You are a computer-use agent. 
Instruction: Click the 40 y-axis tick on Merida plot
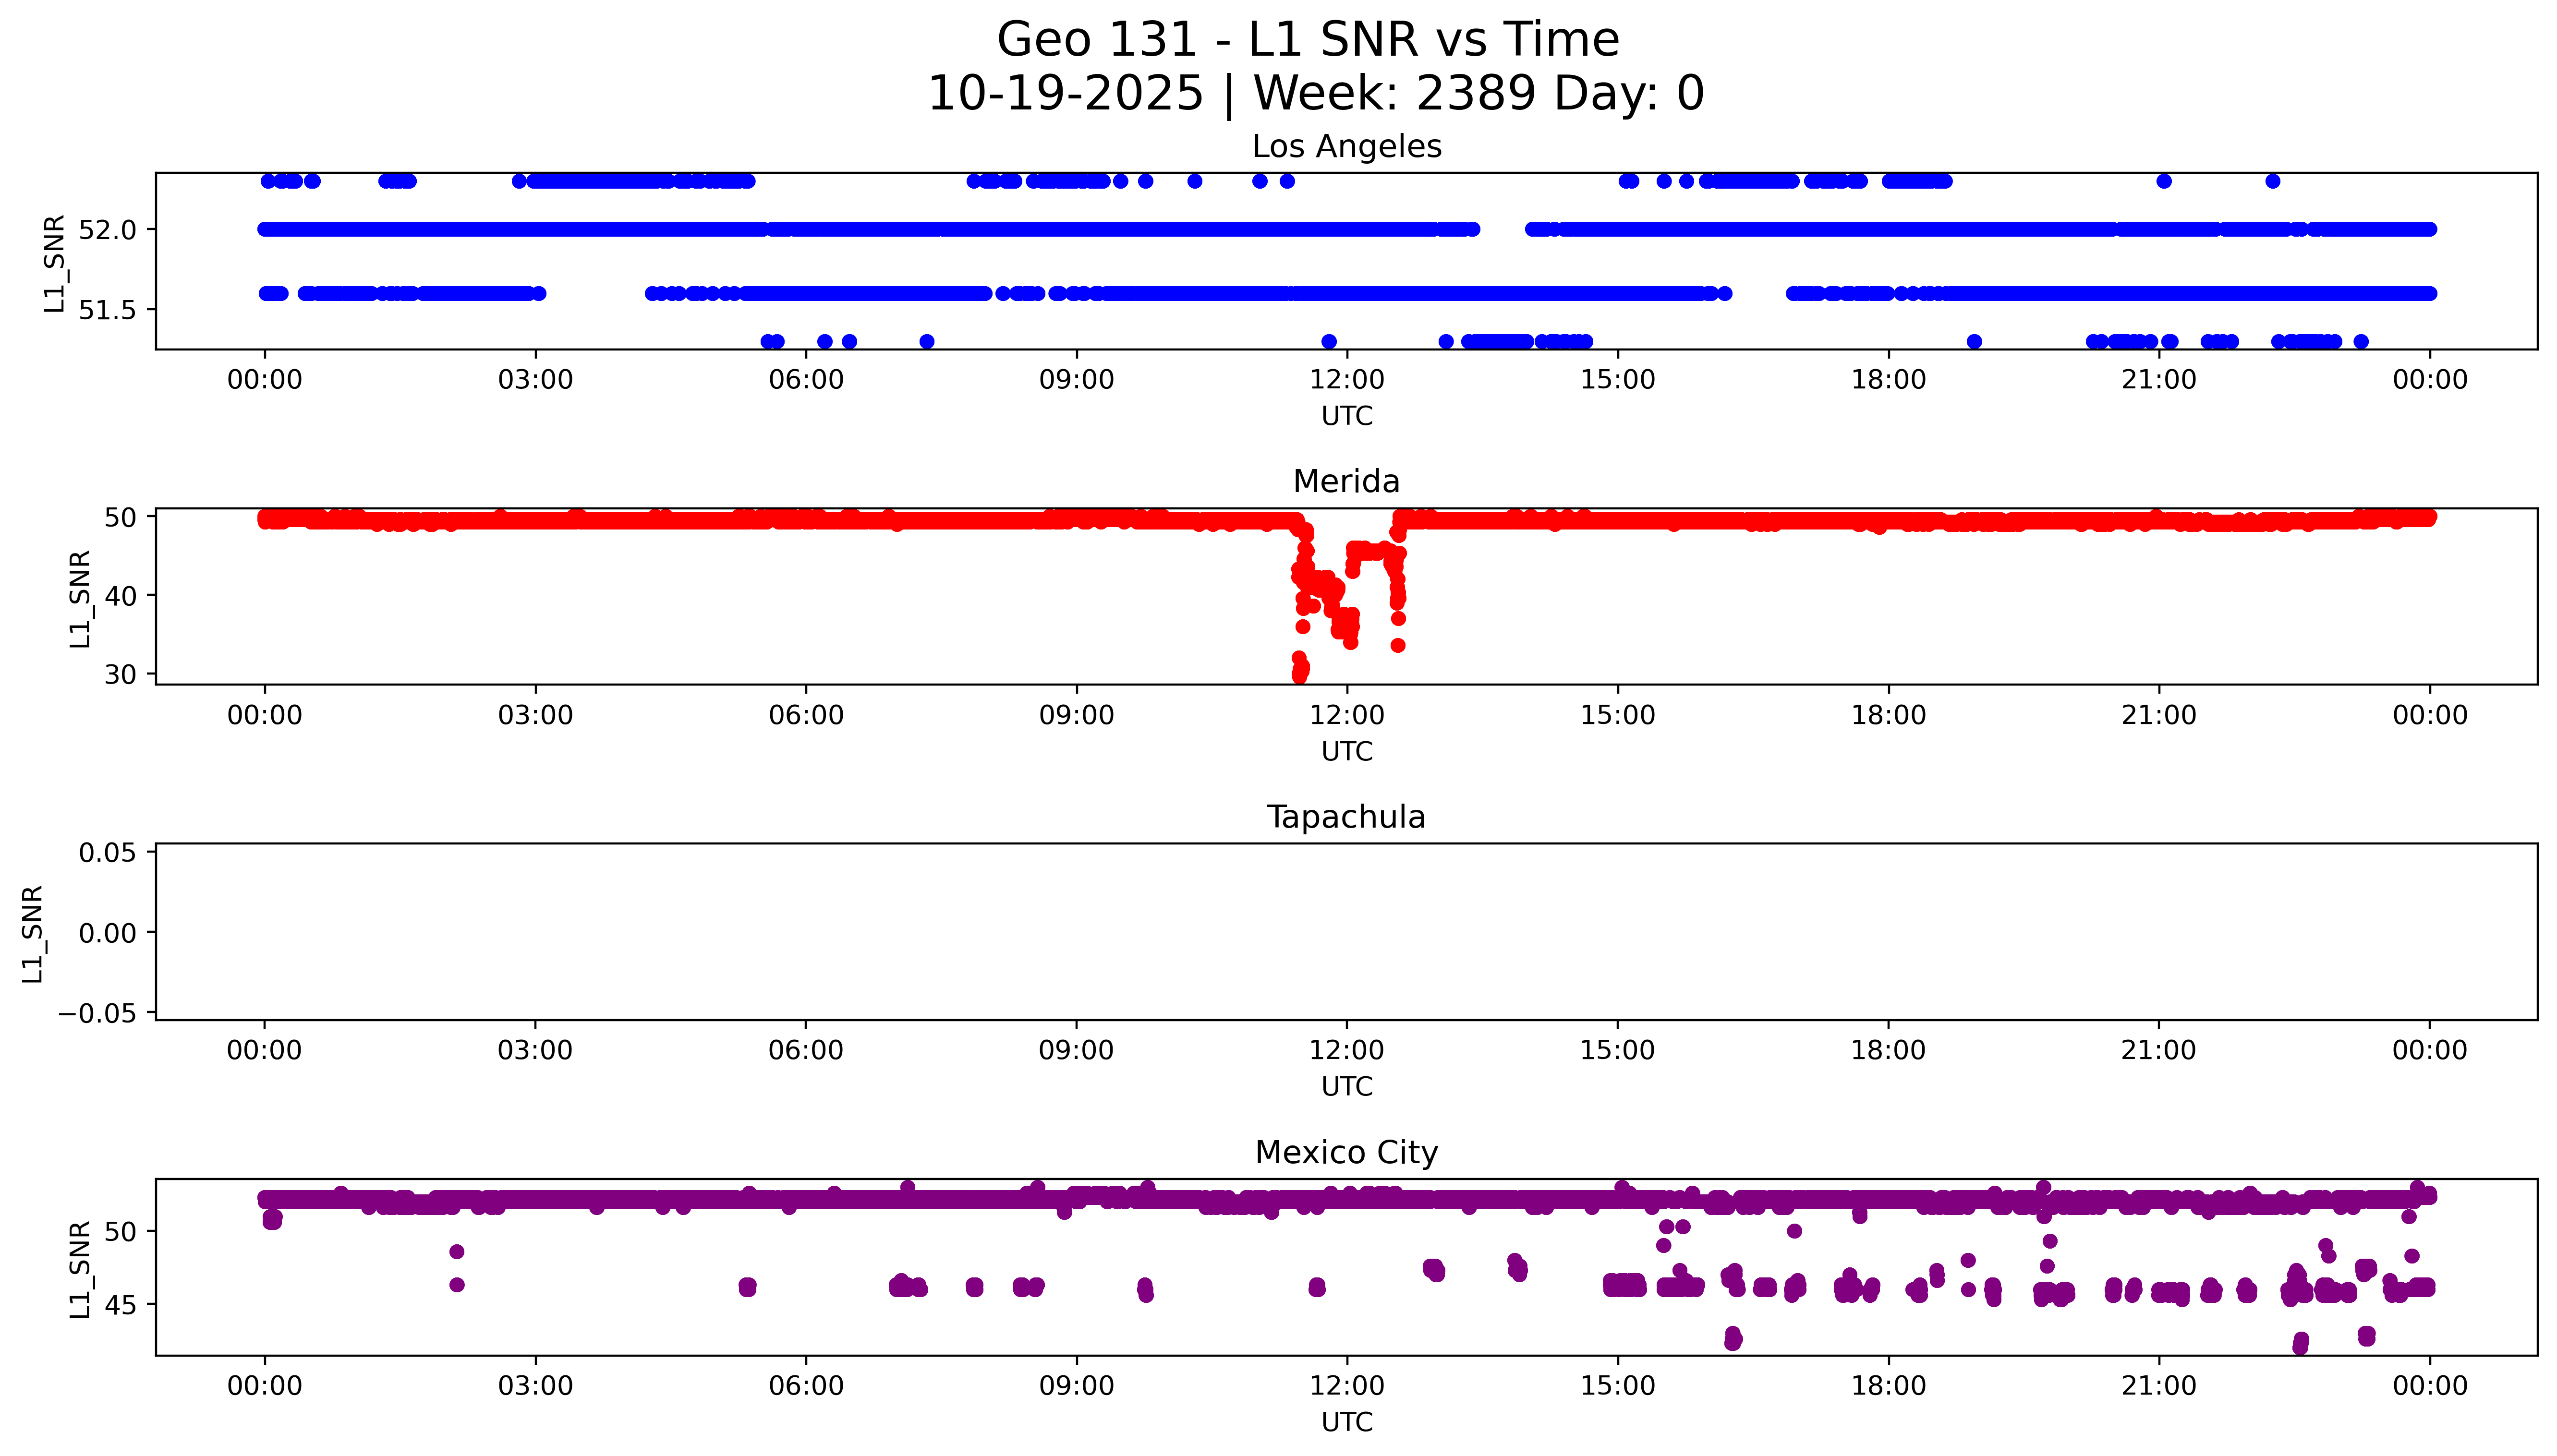(x=120, y=596)
